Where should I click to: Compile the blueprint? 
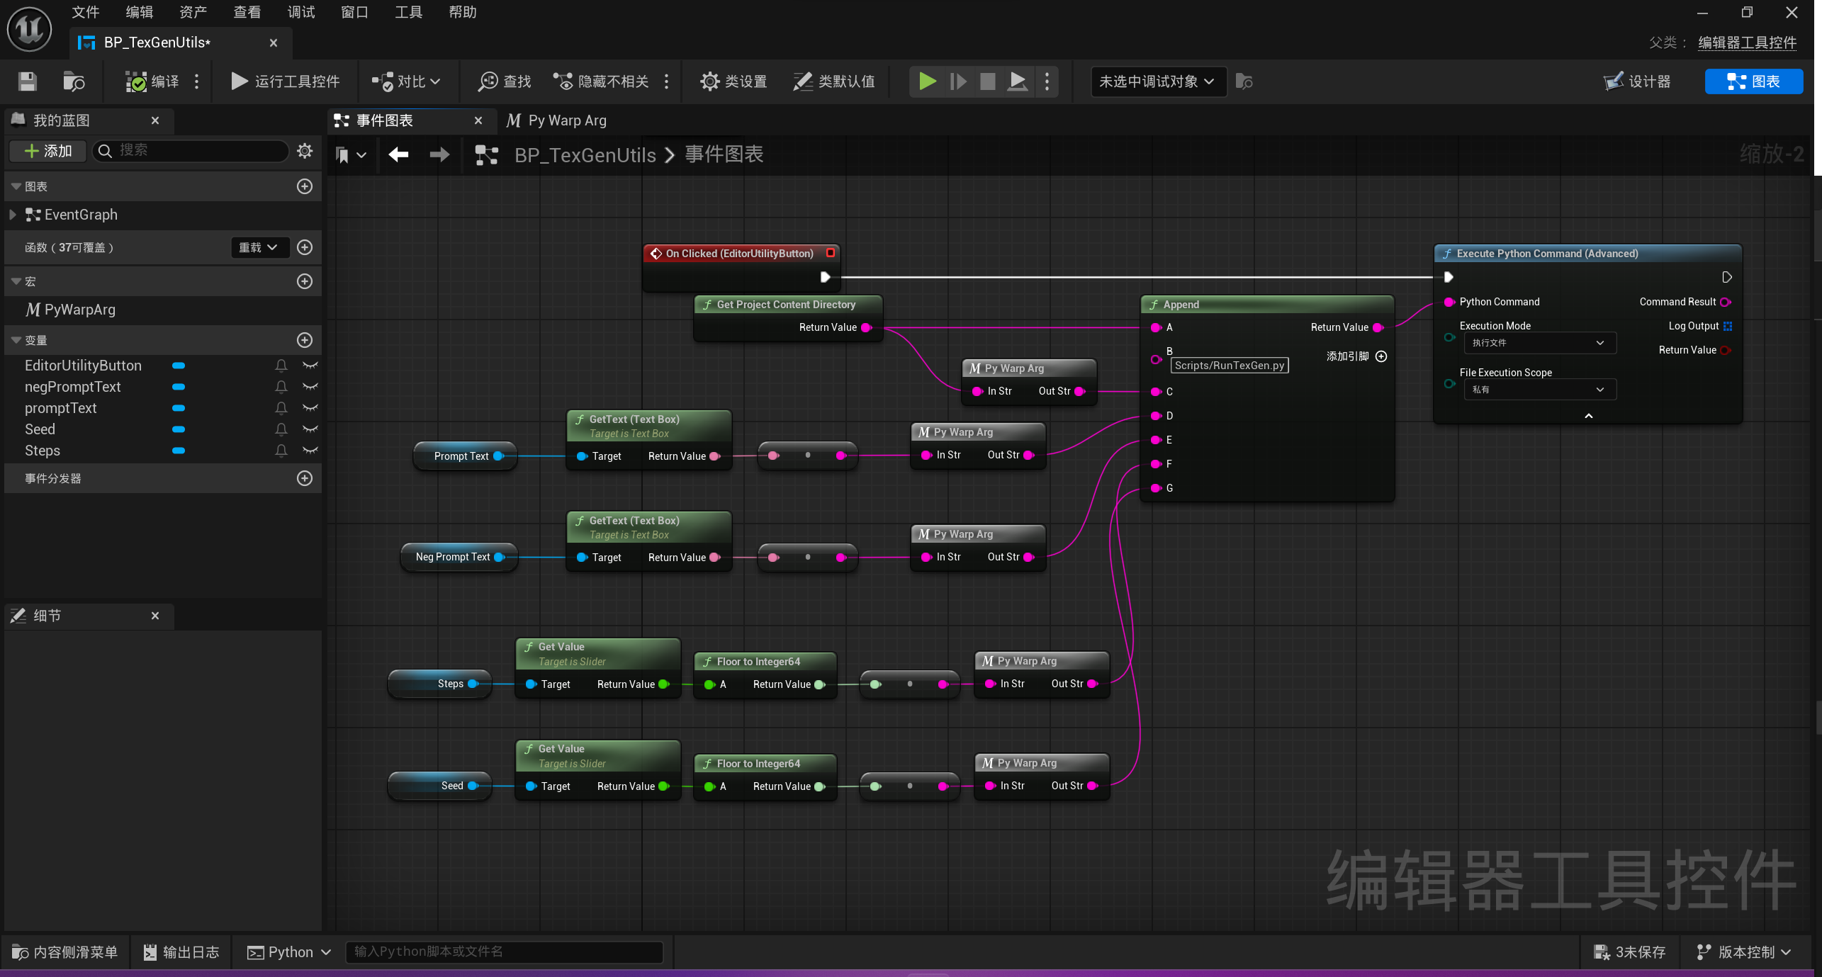click(x=152, y=81)
